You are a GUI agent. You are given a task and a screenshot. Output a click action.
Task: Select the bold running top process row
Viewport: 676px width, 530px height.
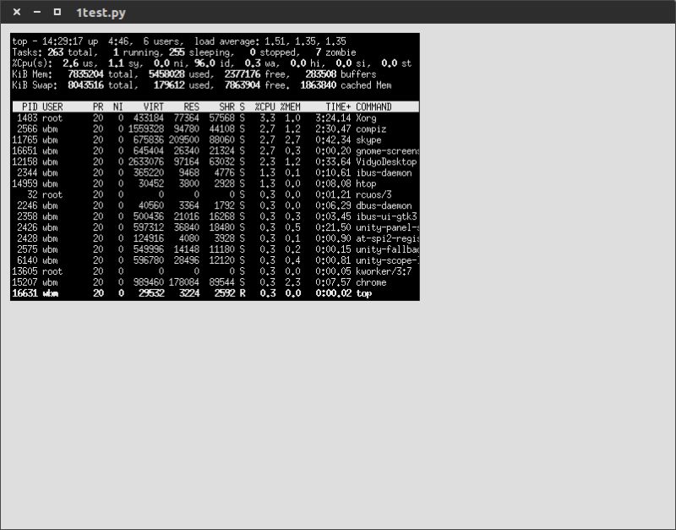click(x=211, y=293)
